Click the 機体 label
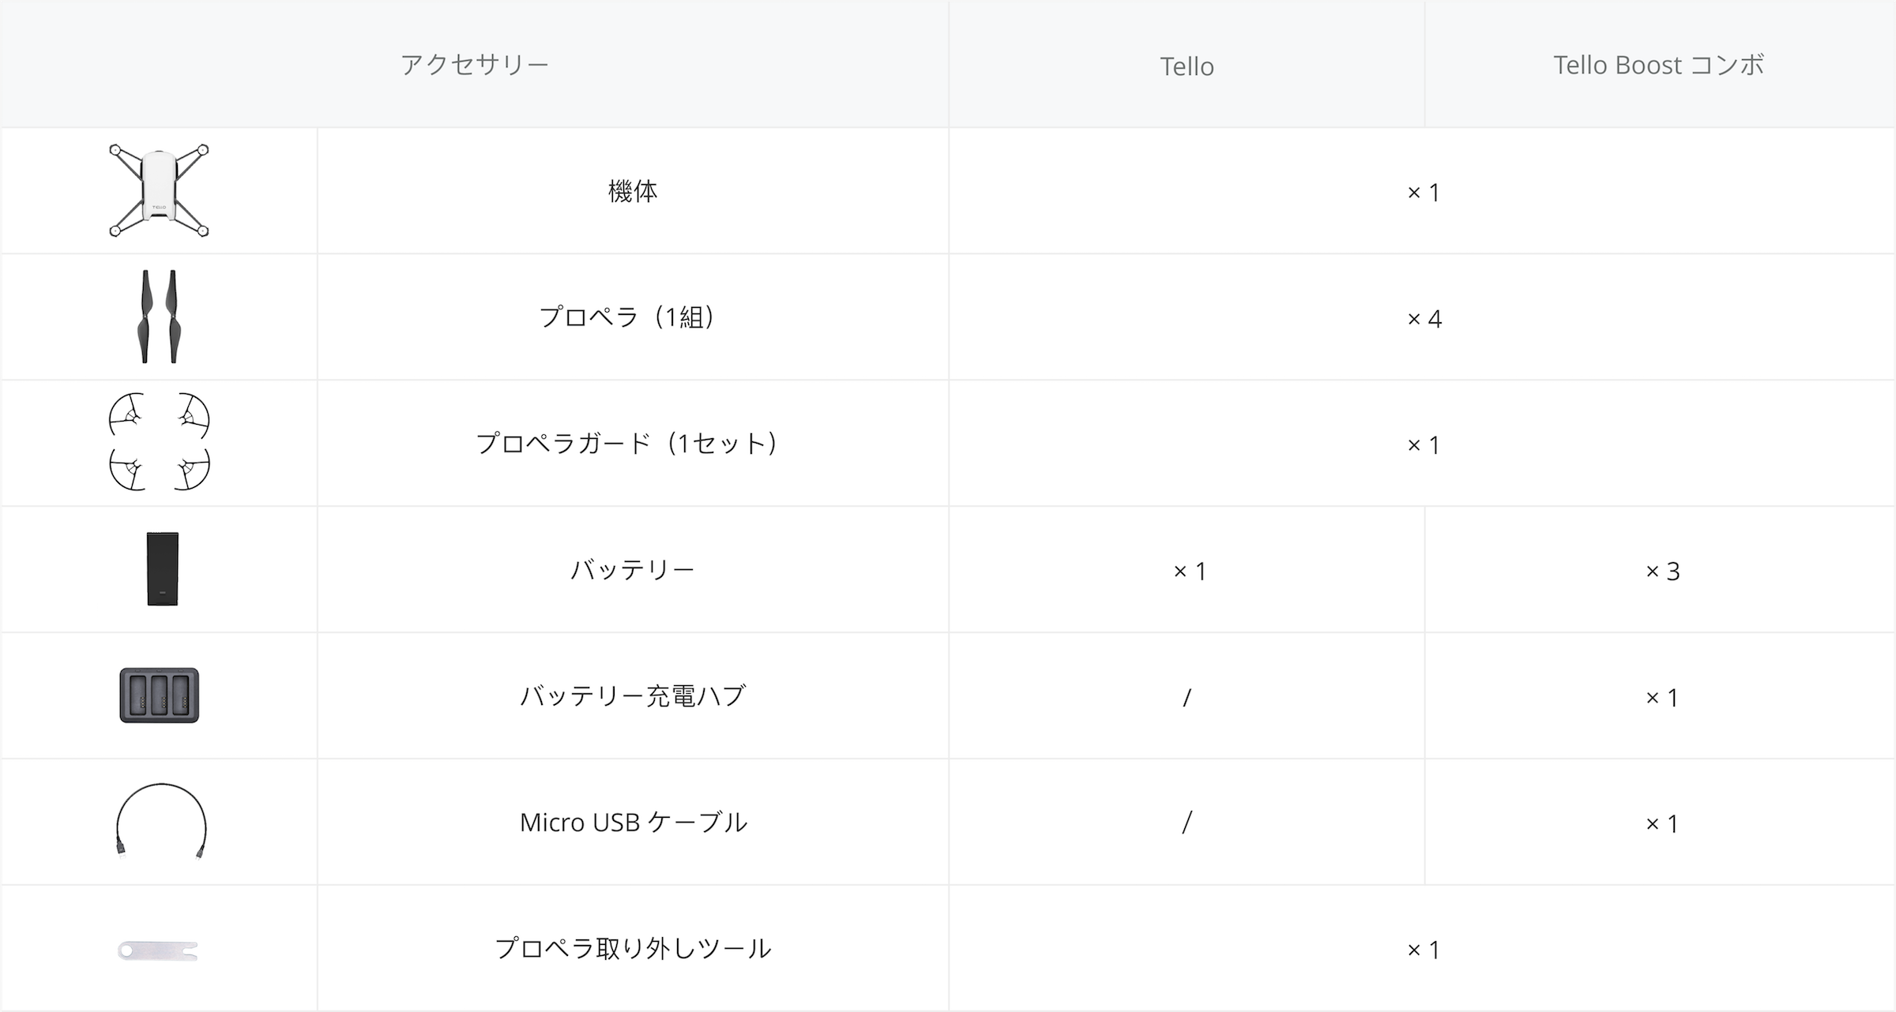1896x1012 pixels. [x=633, y=191]
